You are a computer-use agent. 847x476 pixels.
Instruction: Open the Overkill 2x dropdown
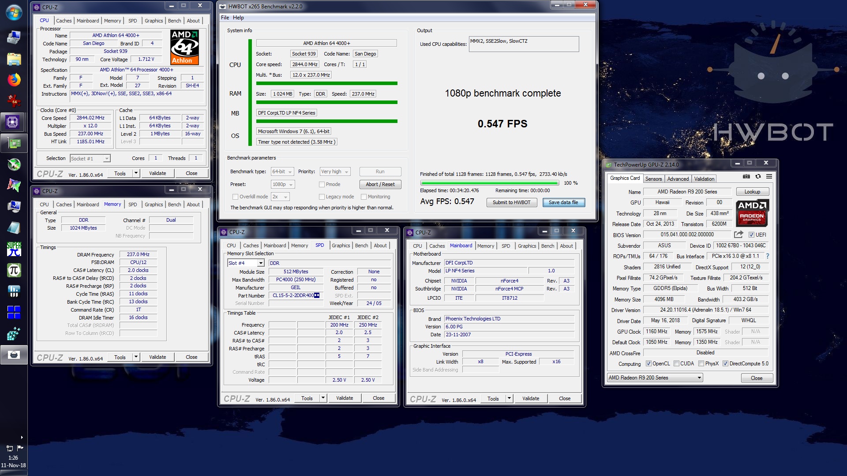tap(280, 197)
